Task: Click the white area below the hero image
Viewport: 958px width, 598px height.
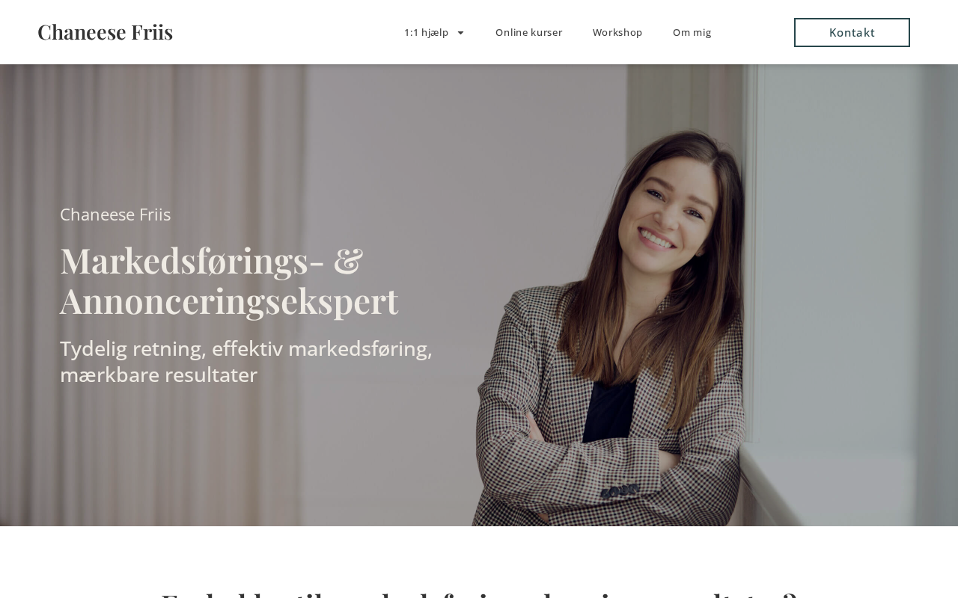Action: pos(479,555)
